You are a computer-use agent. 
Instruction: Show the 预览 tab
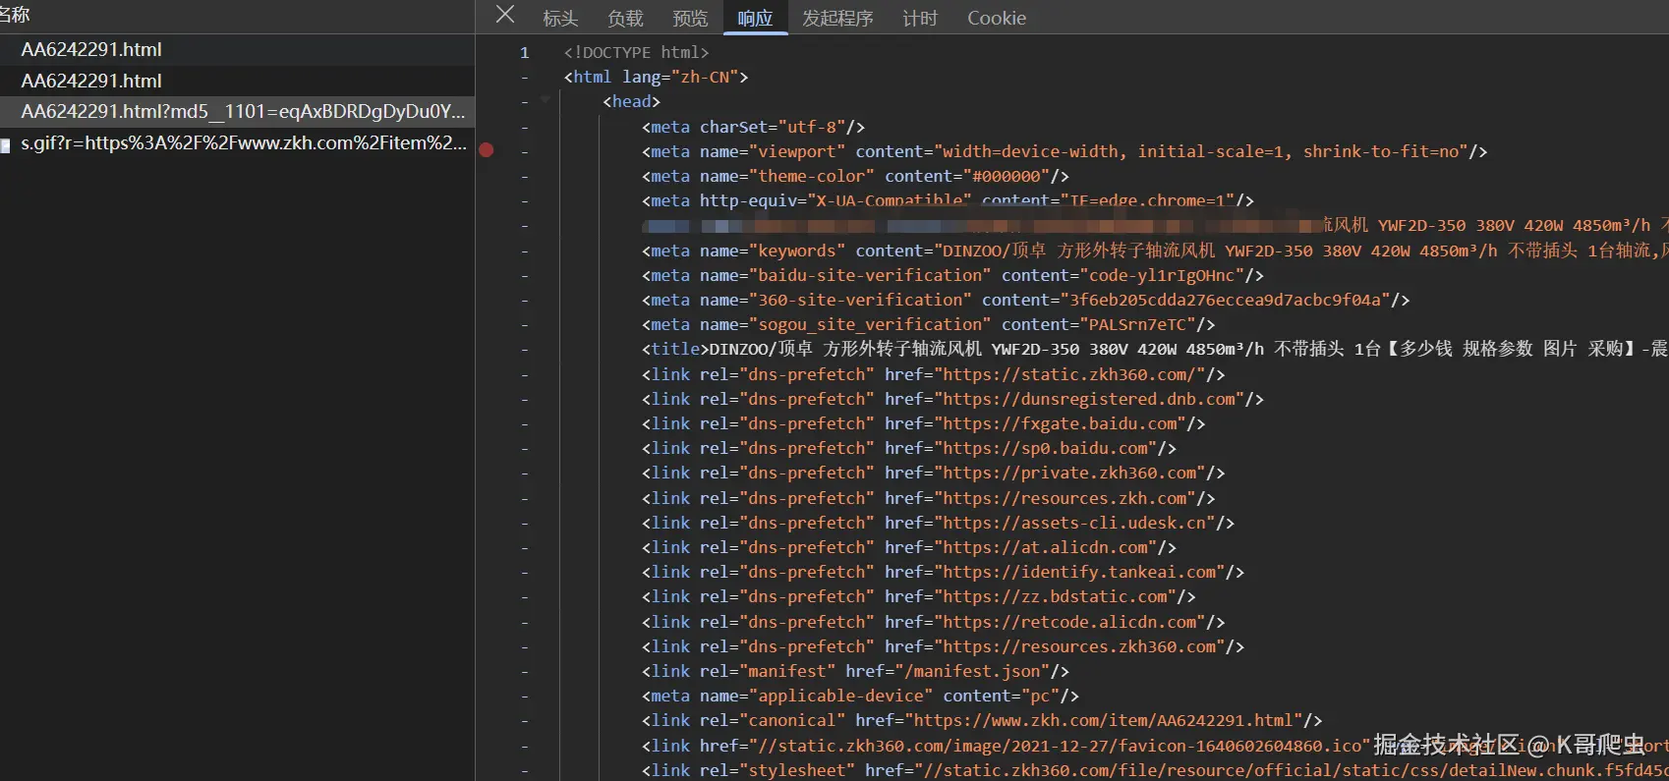coord(690,18)
